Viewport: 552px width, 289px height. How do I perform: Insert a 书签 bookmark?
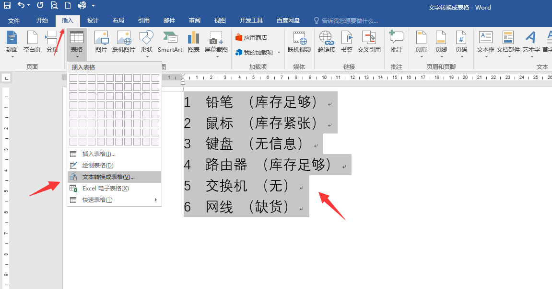pyautogui.click(x=347, y=42)
